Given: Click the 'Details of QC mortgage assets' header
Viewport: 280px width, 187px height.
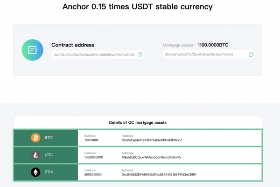Looking at the screenshot, I should pyautogui.click(x=138, y=122).
